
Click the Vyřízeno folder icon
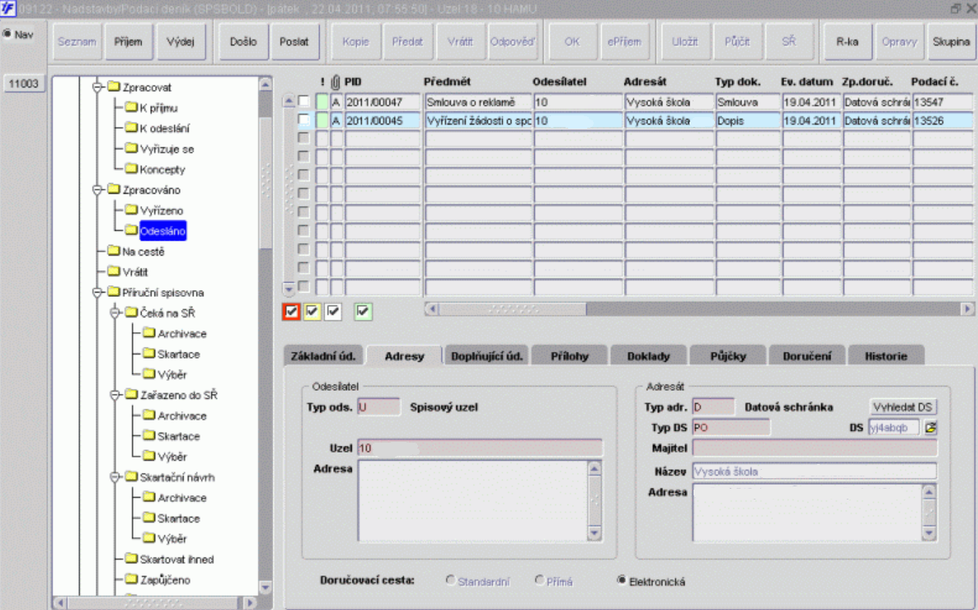coord(131,209)
